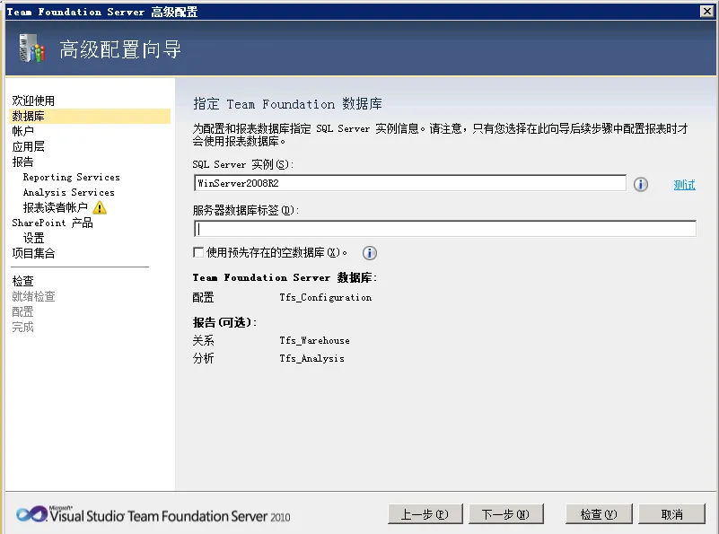This screenshot has width=719, height=534.
Task: Click the wizard server icon in header
Action: tap(31, 48)
